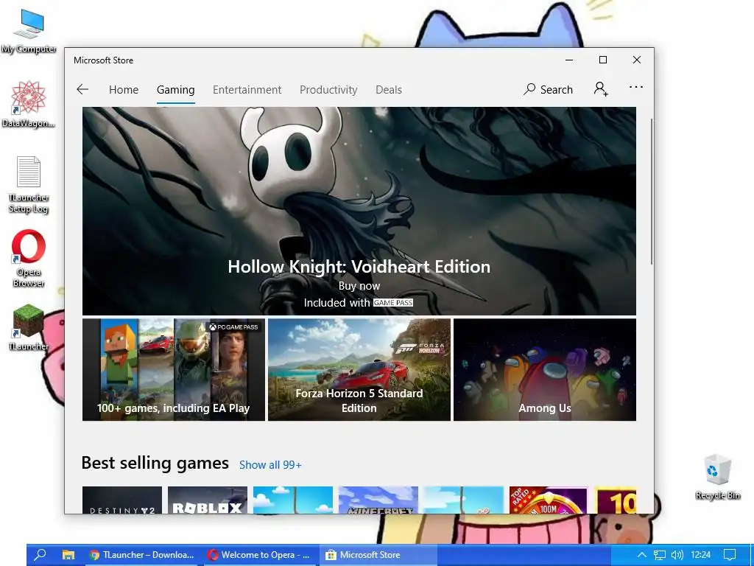
Task: Open the volume speaker tray icon
Action: click(x=677, y=555)
